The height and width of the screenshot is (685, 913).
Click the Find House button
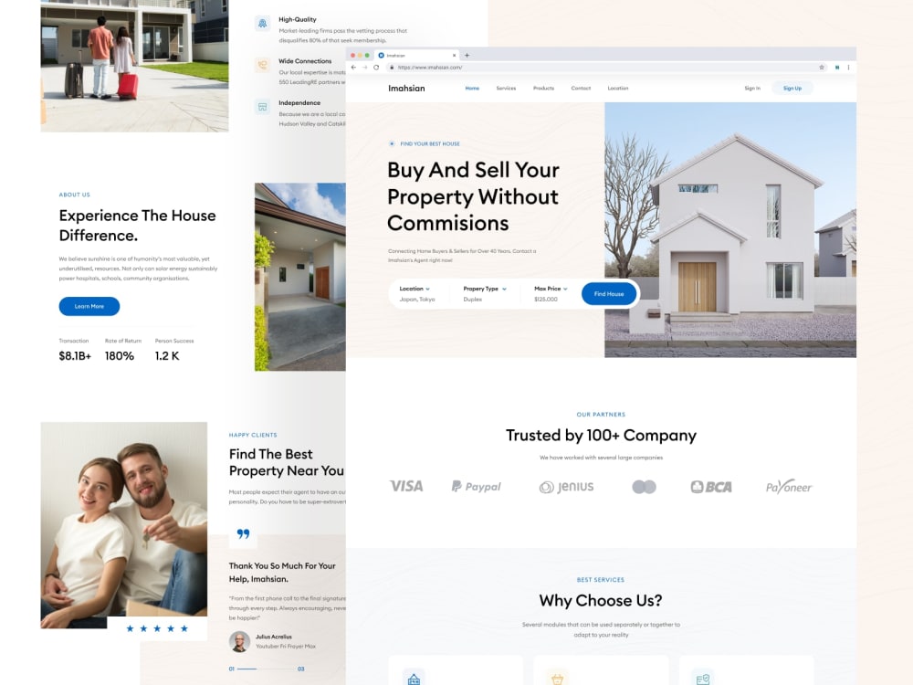pos(608,294)
